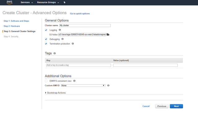The width and height of the screenshot is (198, 117).
Task: Open the Resource Groups dropdown menu
Action: (x=48, y=2)
